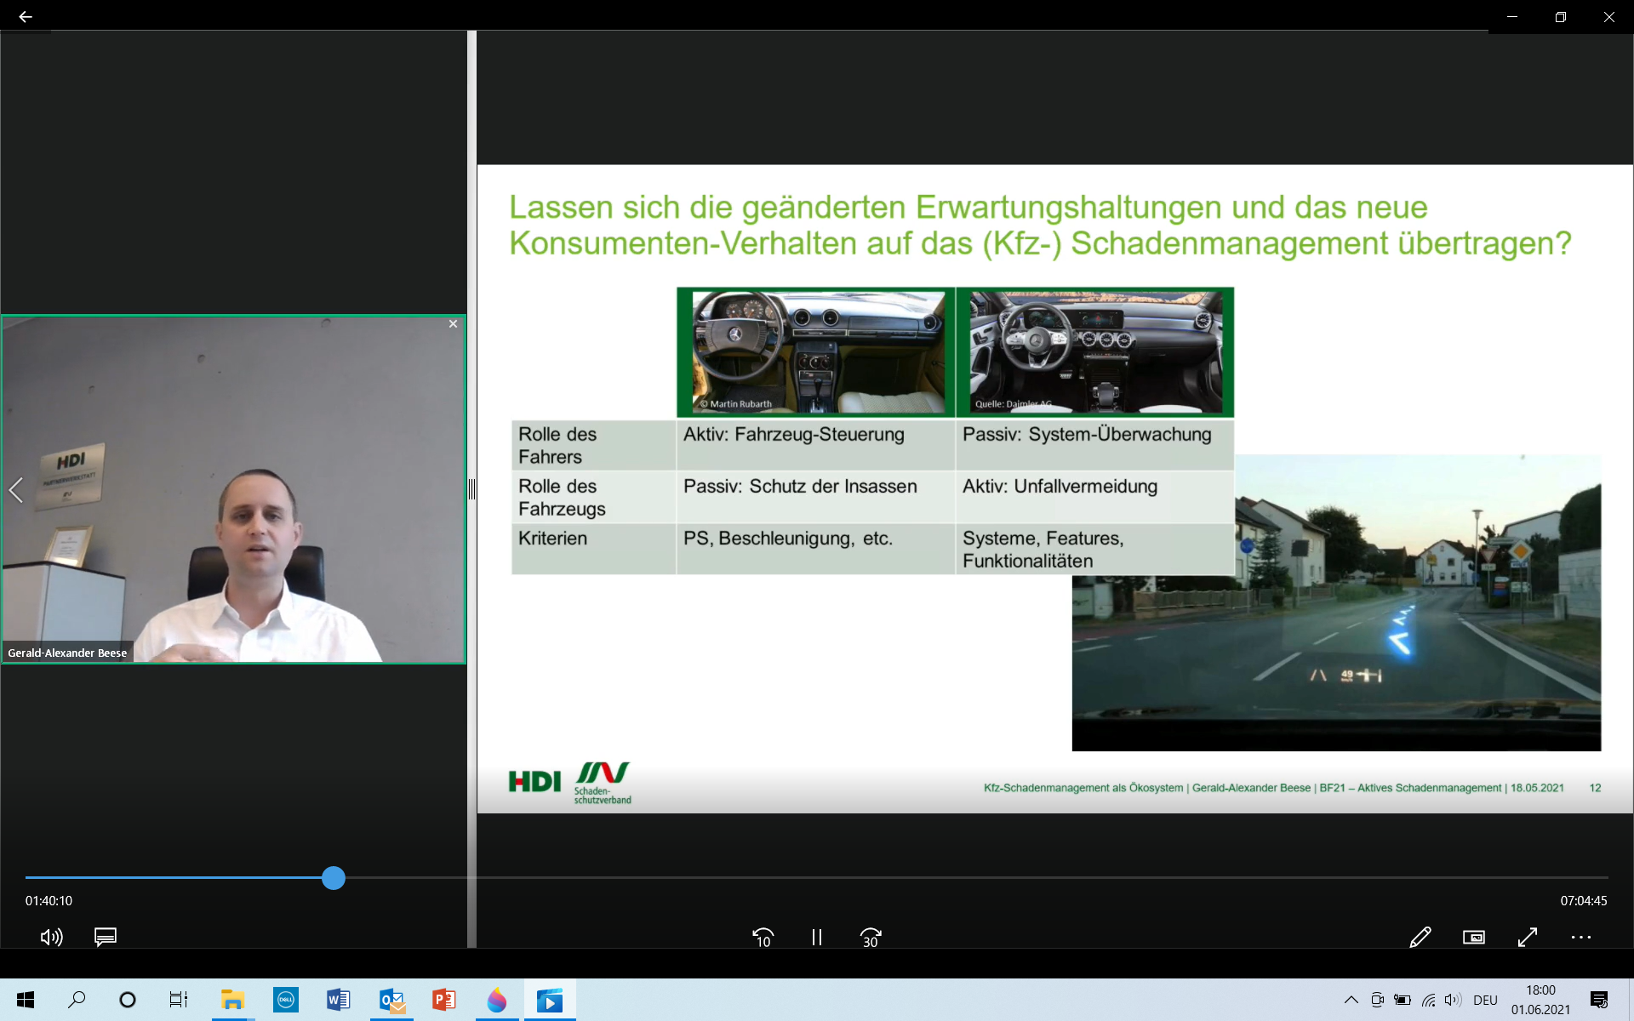Switch to mini player view
This screenshot has width=1634, height=1021.
pos(1473,937)
